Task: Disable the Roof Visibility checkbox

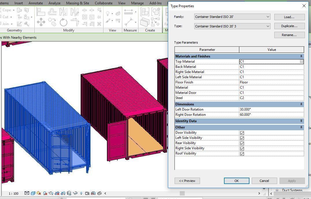Action: point(242,154)
